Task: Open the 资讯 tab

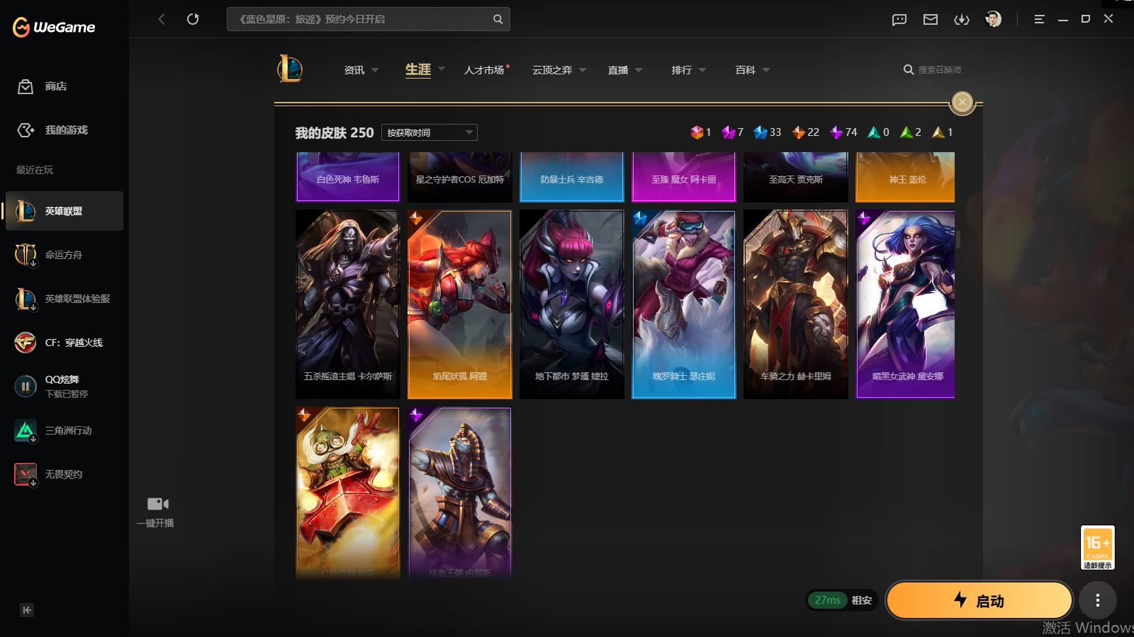Action: [x=354, y=70]
